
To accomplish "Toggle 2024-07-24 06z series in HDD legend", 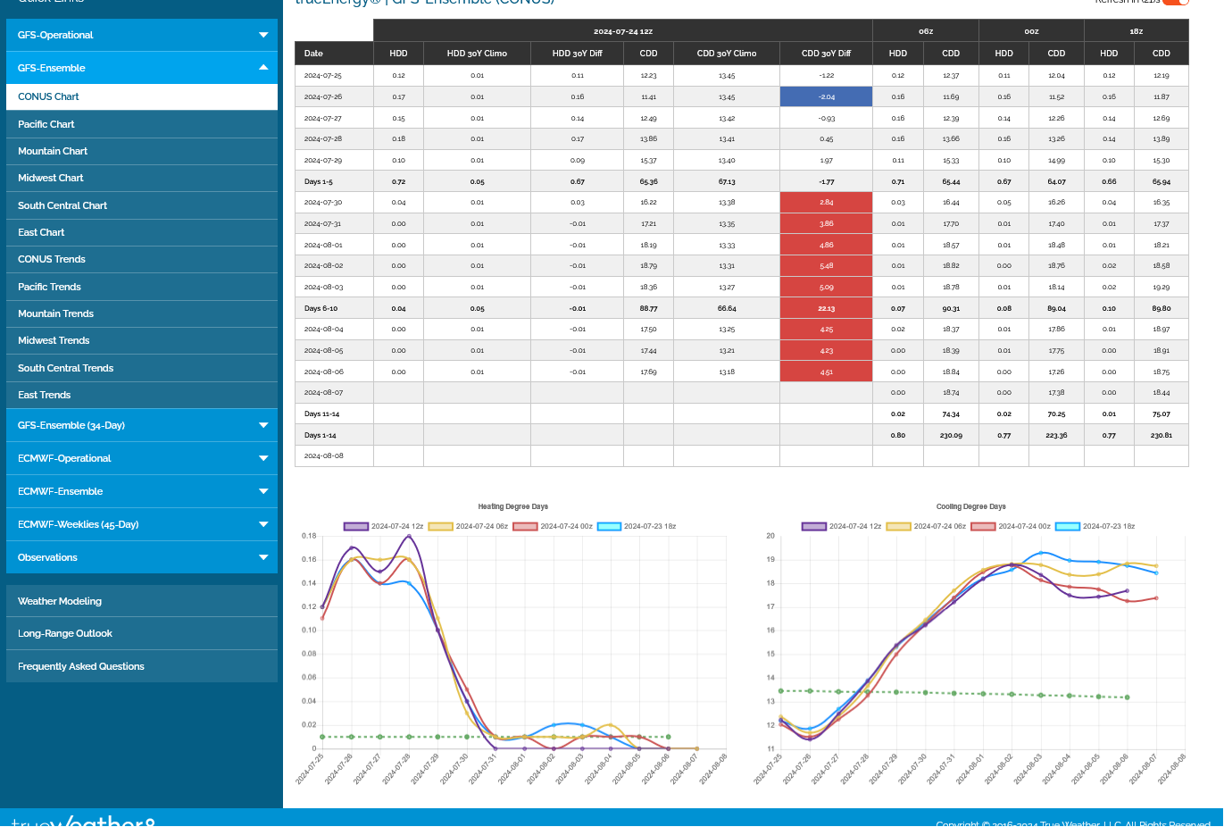I will pyautogui.click(x=468, y=526).
